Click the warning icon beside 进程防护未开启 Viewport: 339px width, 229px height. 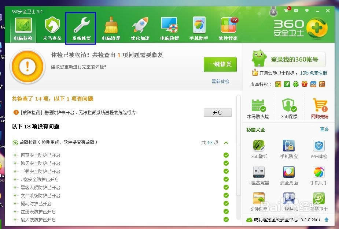(16, 112)
